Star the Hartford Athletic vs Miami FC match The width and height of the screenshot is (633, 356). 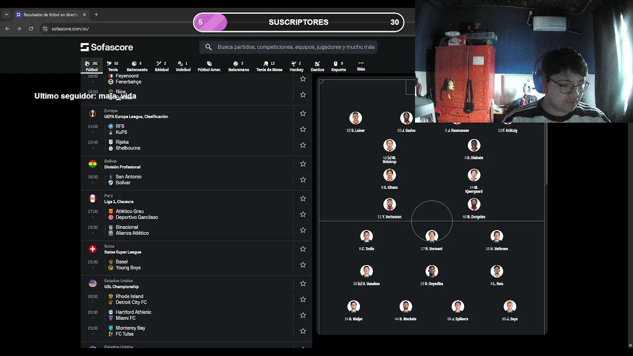tap(303, 315)
